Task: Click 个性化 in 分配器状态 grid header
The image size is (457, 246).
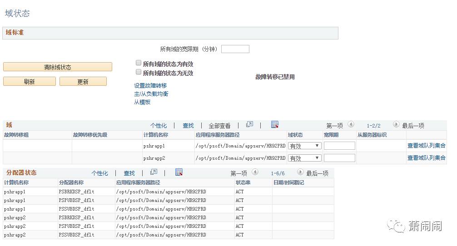Action: click(99, 173)
